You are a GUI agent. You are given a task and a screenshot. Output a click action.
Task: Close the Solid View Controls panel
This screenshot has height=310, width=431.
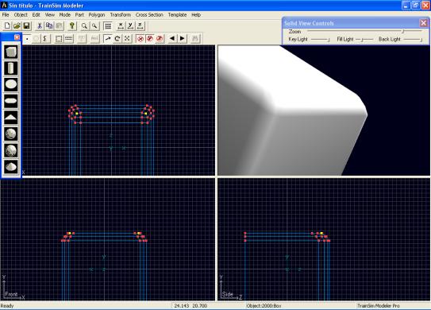(x=424, y=23)
